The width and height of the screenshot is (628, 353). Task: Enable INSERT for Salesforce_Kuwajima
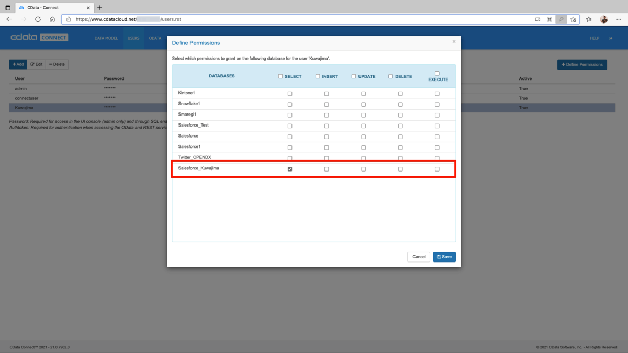tap(327, 169)
